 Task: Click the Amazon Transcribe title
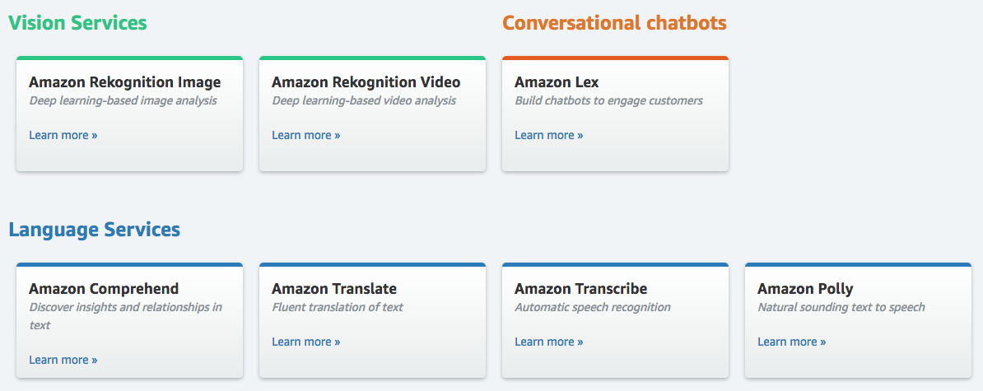581,289
